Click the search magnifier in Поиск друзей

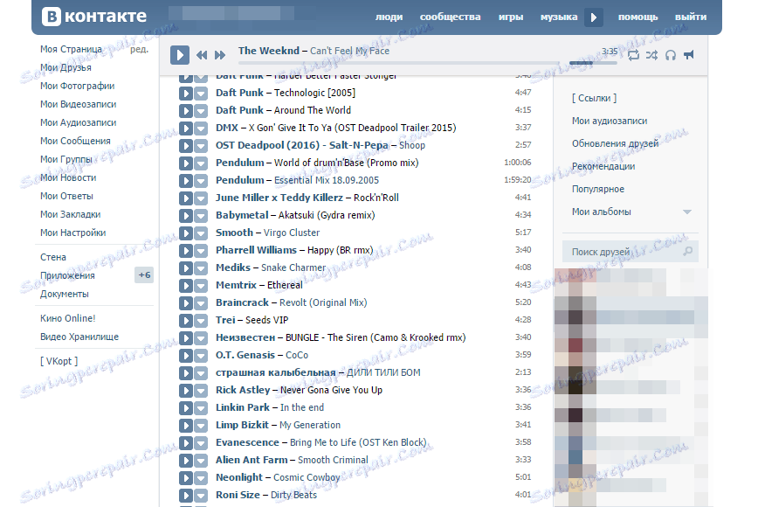[x=688, y=251]
